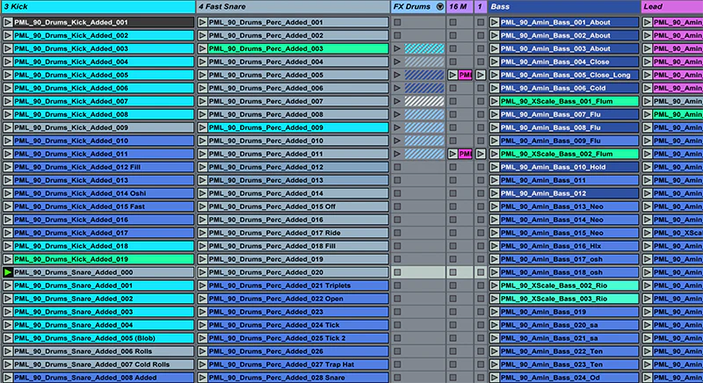The image size is (703, 383).
Task: Launch clip PML_90_Drums_Snare_Added_005 (Blob)
Action: click(8, 338)
